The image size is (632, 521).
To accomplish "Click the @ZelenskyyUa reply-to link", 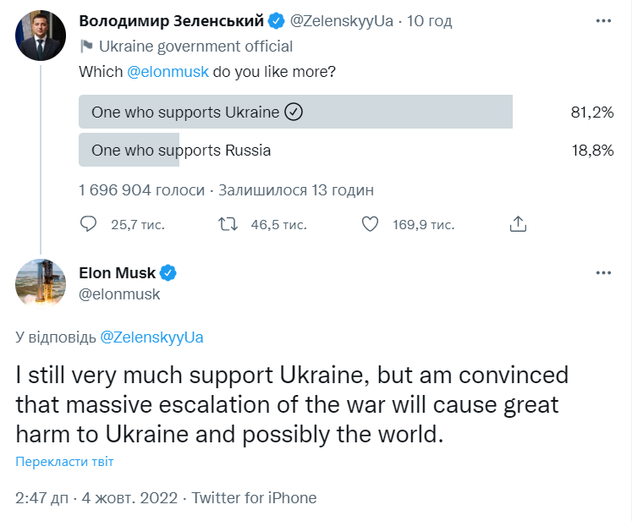I will (x=151, y=337).
